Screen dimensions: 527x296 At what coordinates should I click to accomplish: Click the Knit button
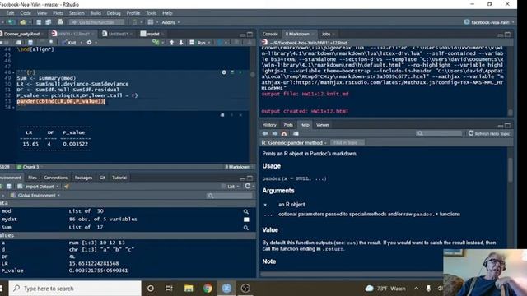(x=69, y=43)
